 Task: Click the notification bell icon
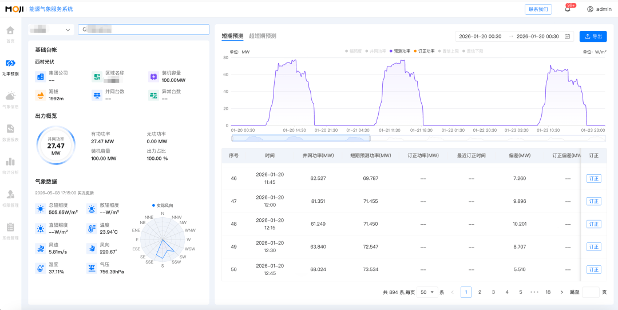[568, 9]
